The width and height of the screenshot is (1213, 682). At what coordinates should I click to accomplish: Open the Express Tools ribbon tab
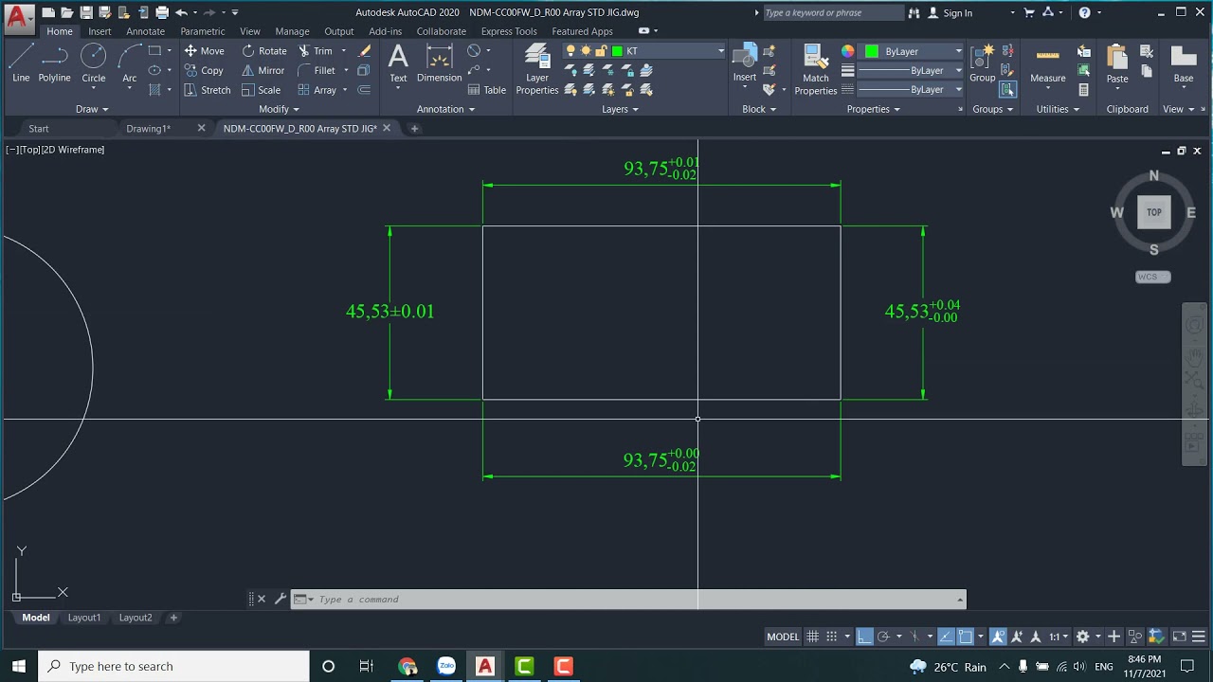tap(509, 31)
